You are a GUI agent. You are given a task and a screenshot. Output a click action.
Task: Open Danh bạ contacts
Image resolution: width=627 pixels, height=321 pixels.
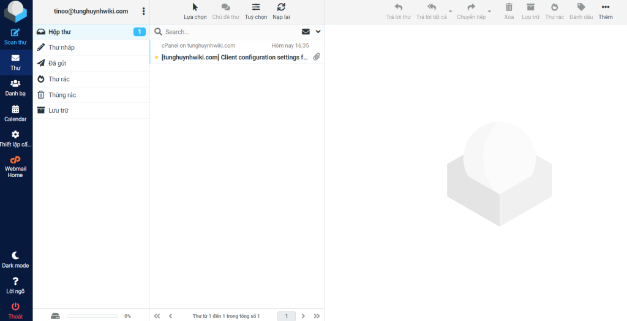point(15,88)
